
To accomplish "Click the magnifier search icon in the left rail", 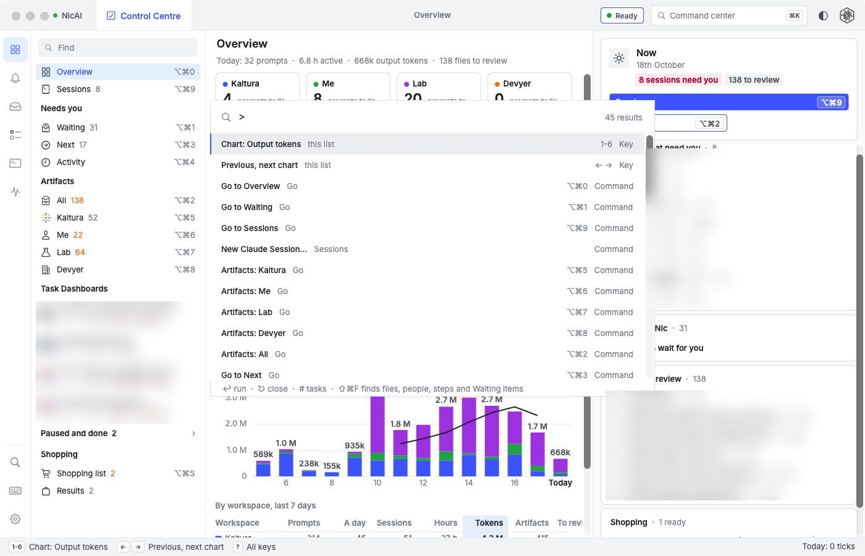I will [15, 462].
